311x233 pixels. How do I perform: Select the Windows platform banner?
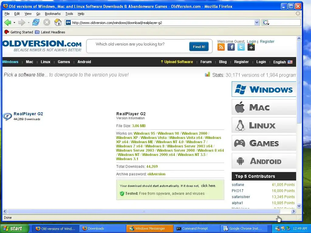tap(264, 89)
